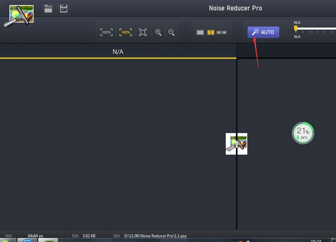
Task: Fit image to window
Action: (x=143, y=32)
